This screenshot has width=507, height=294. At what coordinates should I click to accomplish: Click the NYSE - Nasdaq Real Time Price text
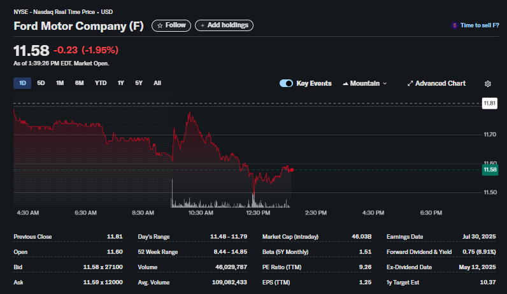pyautogui.click(x=54, y=12)
